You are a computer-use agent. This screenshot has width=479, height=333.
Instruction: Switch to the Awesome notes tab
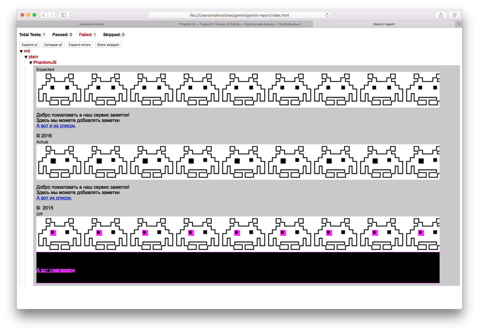92,24
